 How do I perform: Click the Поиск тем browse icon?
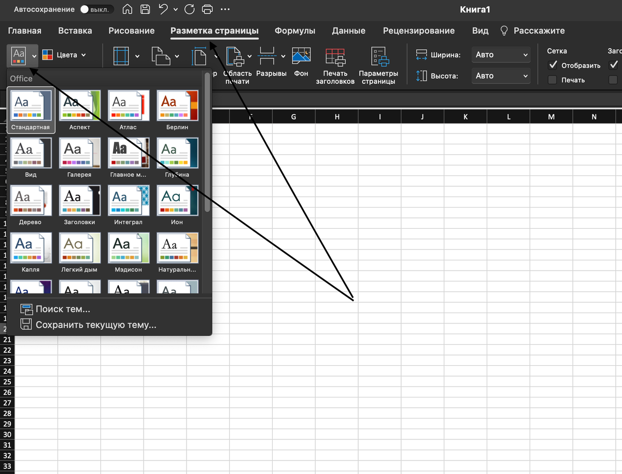tap(26, 309)
